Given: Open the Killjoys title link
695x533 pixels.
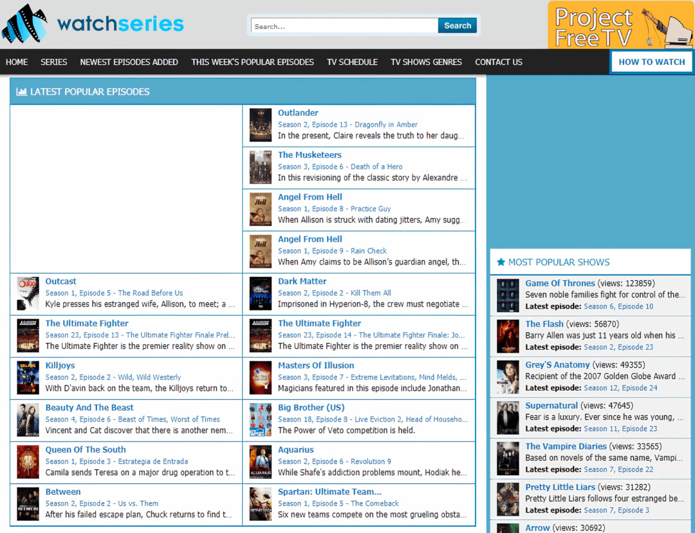Looking at the screenshot, I should tap(60, 366).
